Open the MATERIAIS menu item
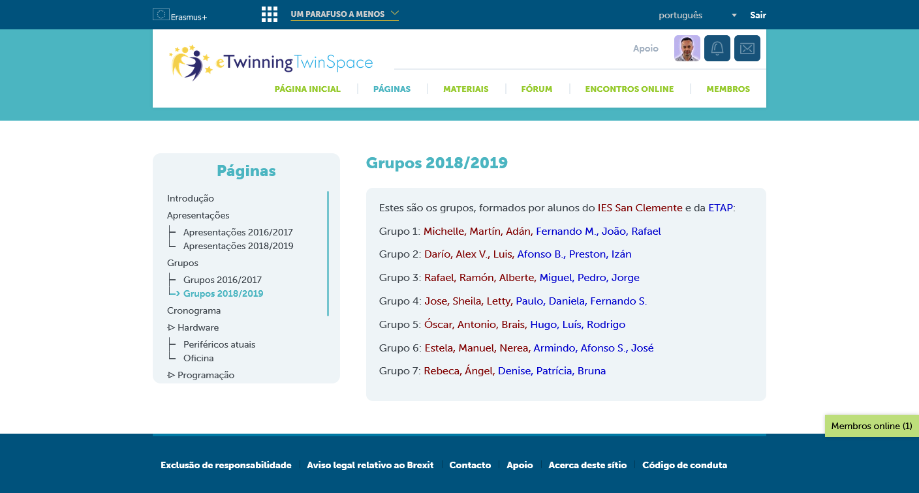This screenshot has height=493, width=919. [x=465, y=89]
